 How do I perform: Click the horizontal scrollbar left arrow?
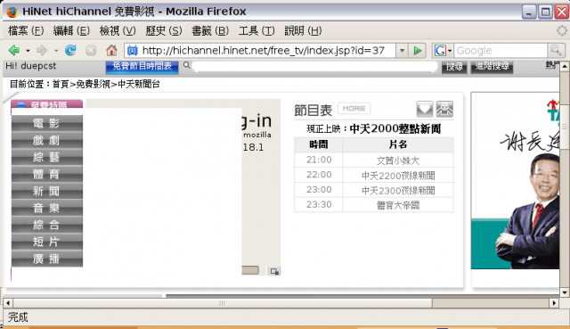8,303
